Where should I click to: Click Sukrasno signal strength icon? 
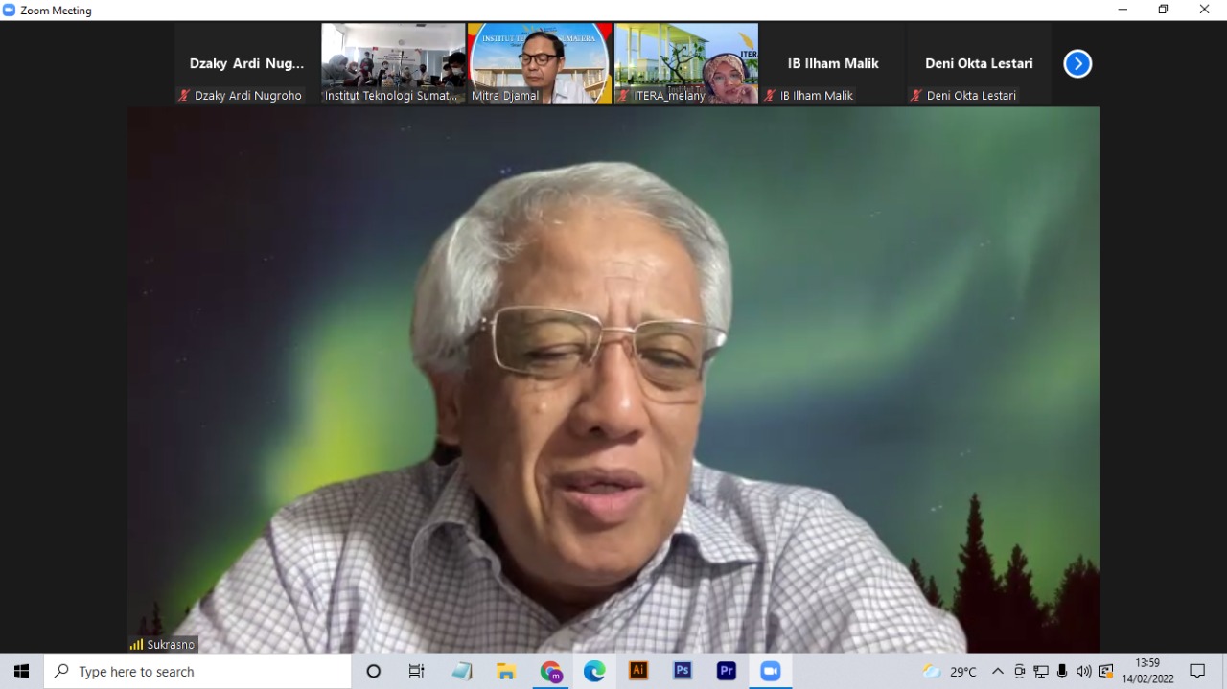point(136,645)
